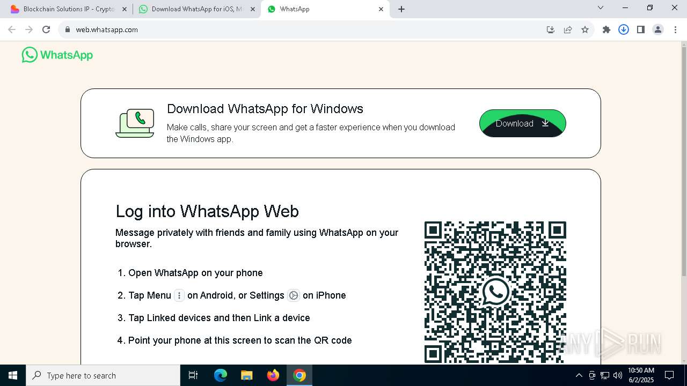View site information lock icon

[67, 29]
